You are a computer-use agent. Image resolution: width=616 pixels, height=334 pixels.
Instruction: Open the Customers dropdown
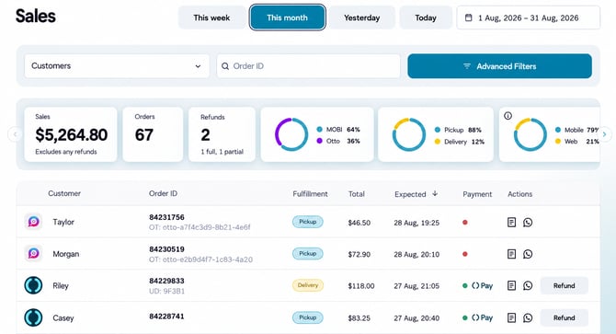coord(117,66)
